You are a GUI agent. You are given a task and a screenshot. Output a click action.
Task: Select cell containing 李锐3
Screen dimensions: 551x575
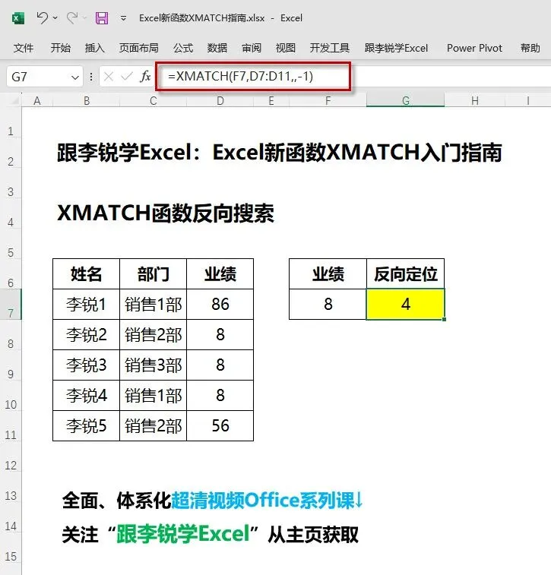pos(86,365)
